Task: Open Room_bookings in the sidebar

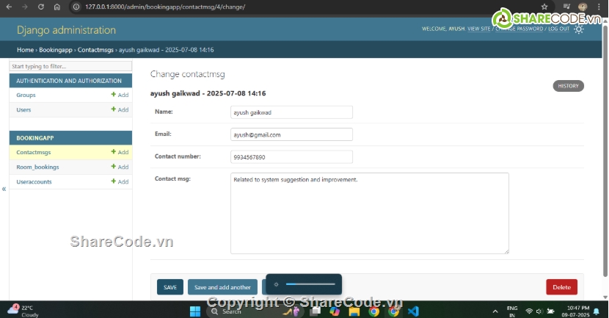Action: click(37, 167)
